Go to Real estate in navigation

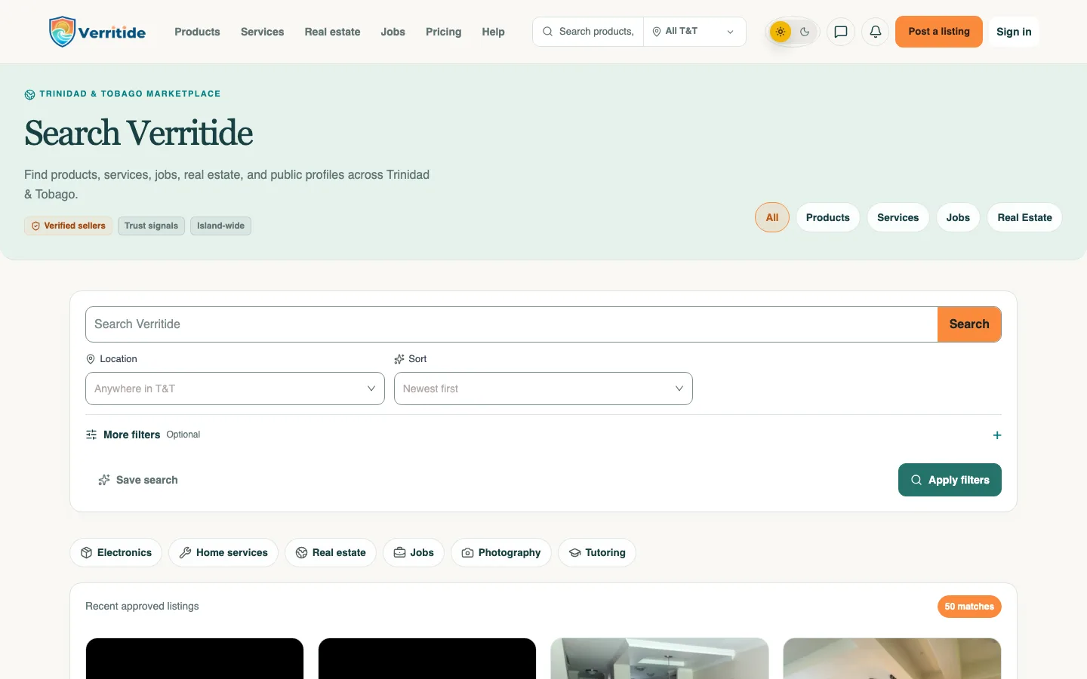[x=332, y=32]
